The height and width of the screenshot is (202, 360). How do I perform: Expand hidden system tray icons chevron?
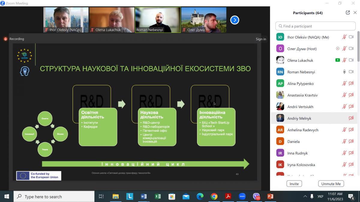tap(305, 197)
